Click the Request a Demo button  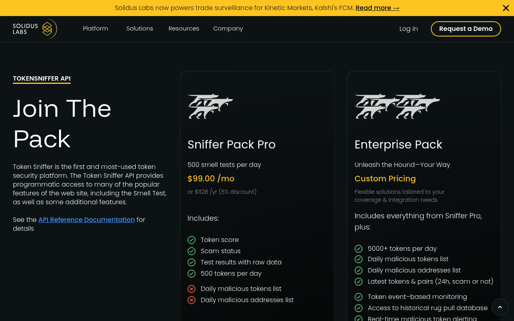click(x=466, y=29)
